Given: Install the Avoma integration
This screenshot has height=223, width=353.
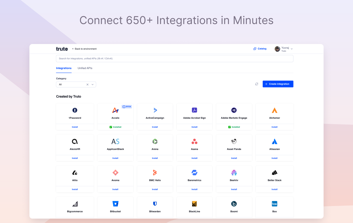Looking at the screenshot, I should point(115,189).
